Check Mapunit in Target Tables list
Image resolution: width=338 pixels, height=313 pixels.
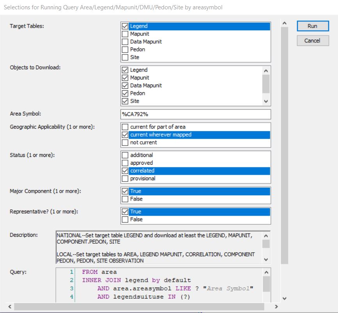click(x=125, y=34)
